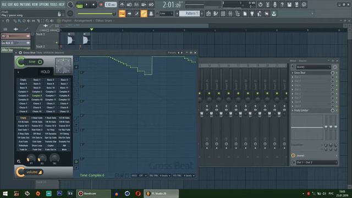Viewport: 352px width, 198px height.
Task: Click the render as audio file icon
Action: pos(297,4)
